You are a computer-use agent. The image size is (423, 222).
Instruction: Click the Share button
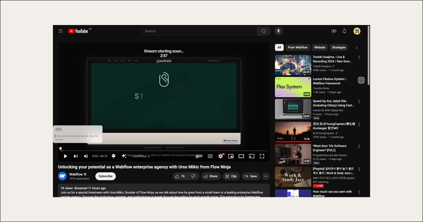(x=211, y=176)
